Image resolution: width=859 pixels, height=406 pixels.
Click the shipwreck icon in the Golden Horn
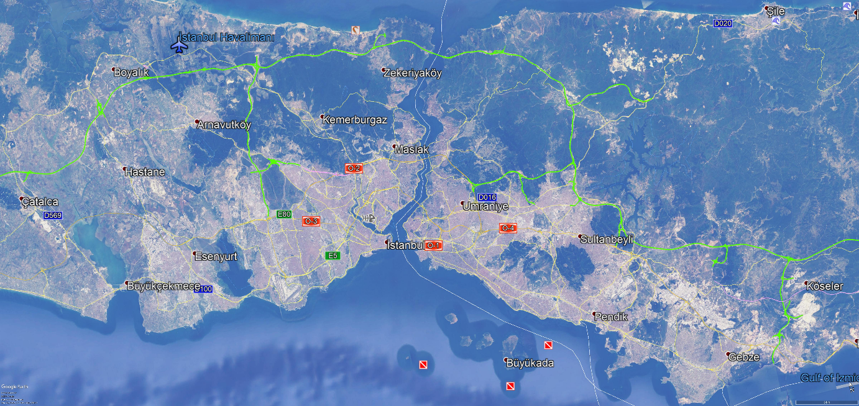[368, 218]
